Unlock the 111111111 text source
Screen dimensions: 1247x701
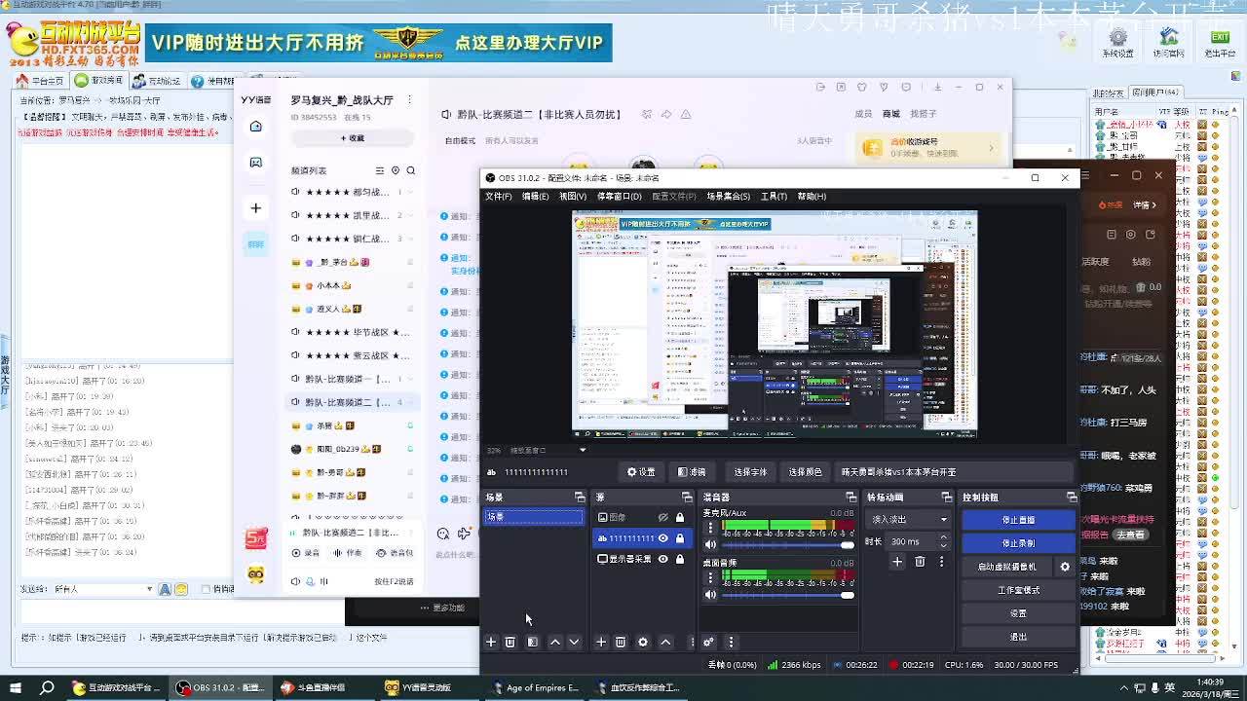coord(680,538)
